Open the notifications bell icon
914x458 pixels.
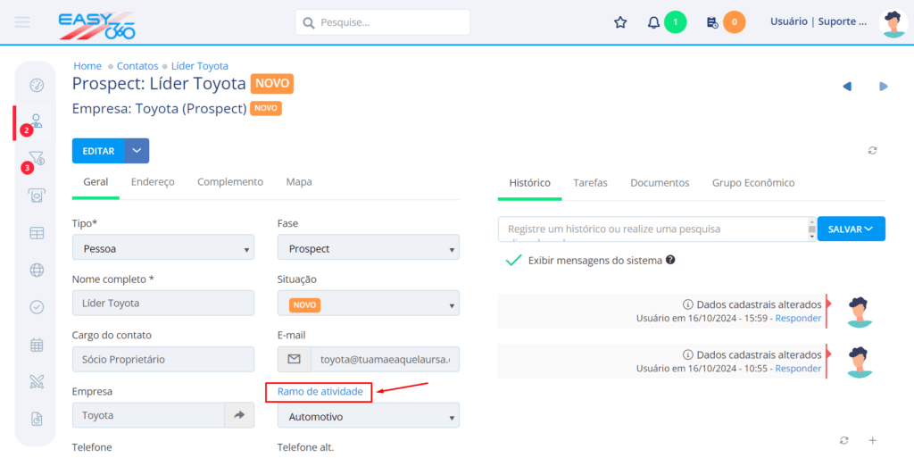[654, 22]
